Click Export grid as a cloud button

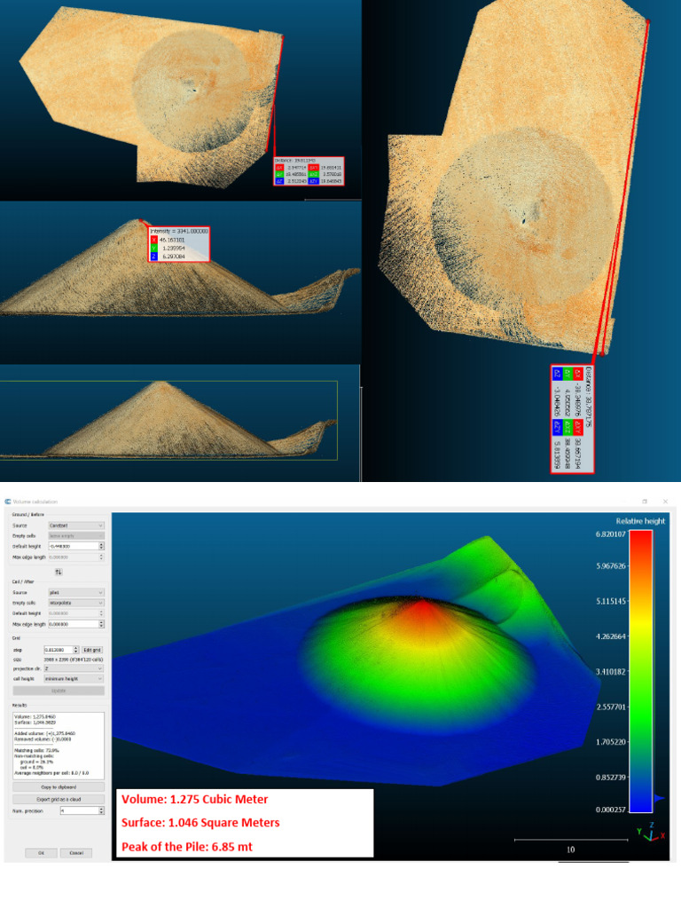click(59, 799)
